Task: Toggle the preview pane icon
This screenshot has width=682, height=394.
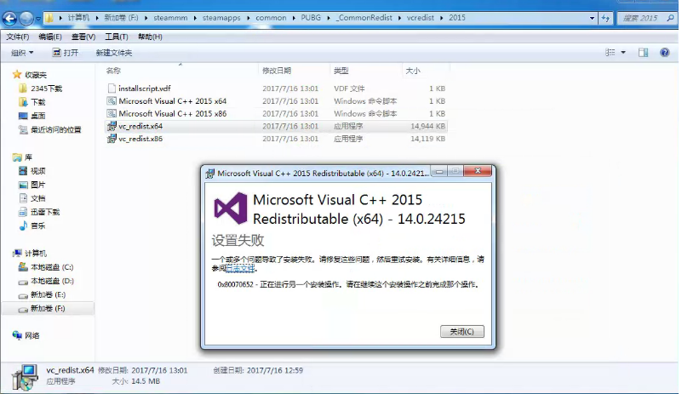Action: pyautogui.click(x=643, y=53)
